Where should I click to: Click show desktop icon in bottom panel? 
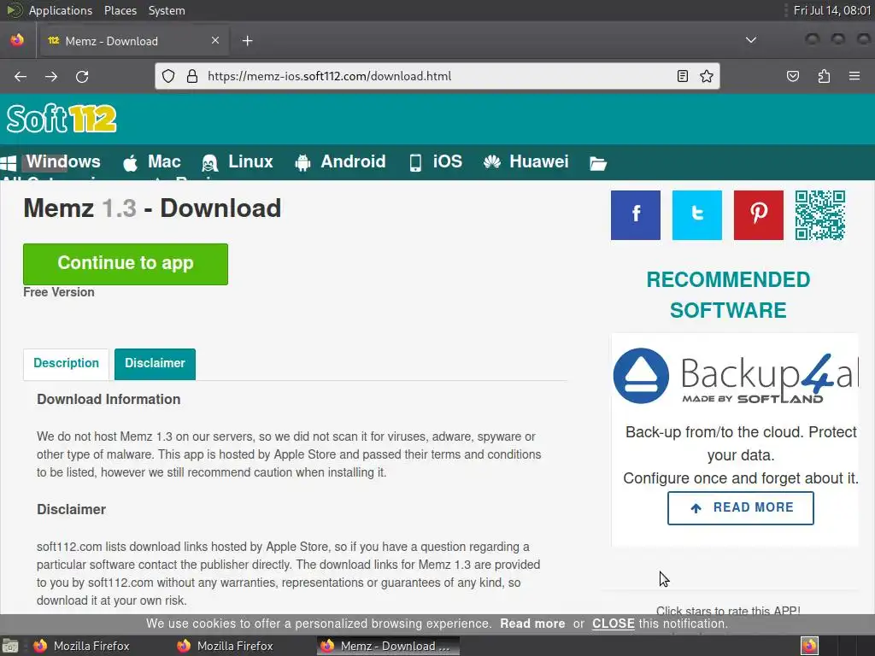click(10, 646)
